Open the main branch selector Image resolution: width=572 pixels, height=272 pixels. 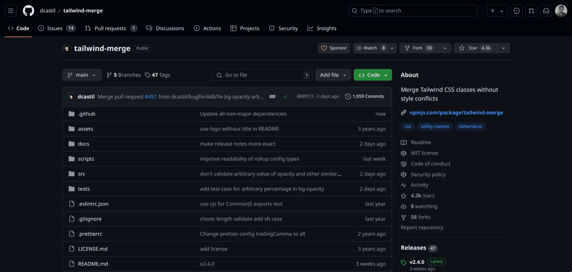pyautogui.click(x=82, y=75)
